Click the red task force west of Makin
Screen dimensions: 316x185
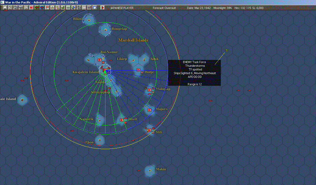(x=138, y=171)
